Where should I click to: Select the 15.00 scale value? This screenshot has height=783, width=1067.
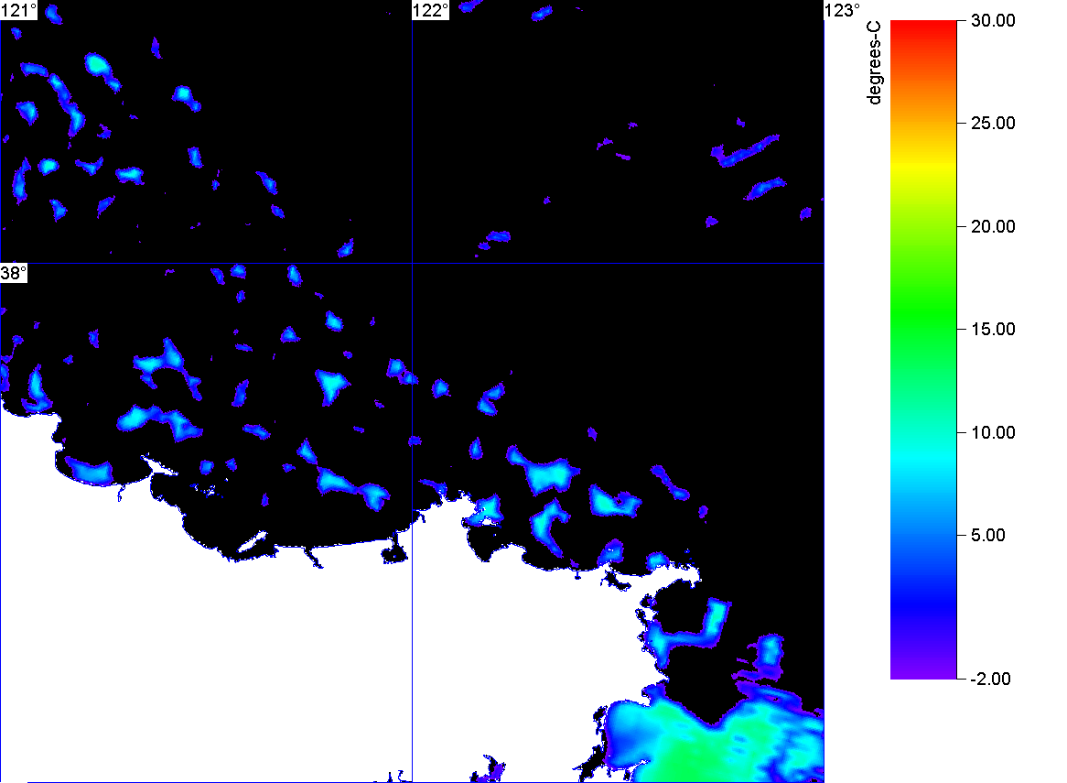point(993,330)
